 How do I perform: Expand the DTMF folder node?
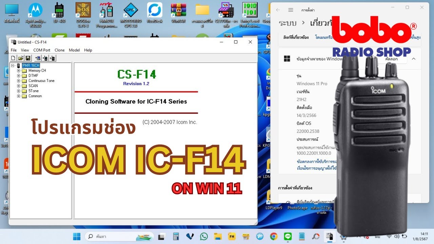click(x=19, y=76)
